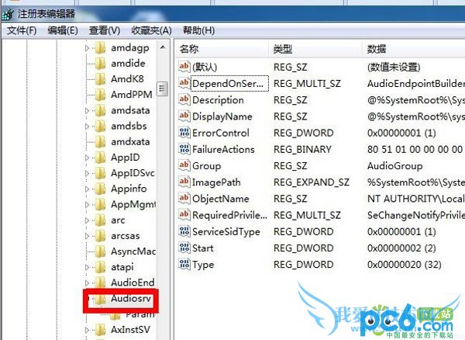Select the Audiosrv folder icon

coord(100,298)
